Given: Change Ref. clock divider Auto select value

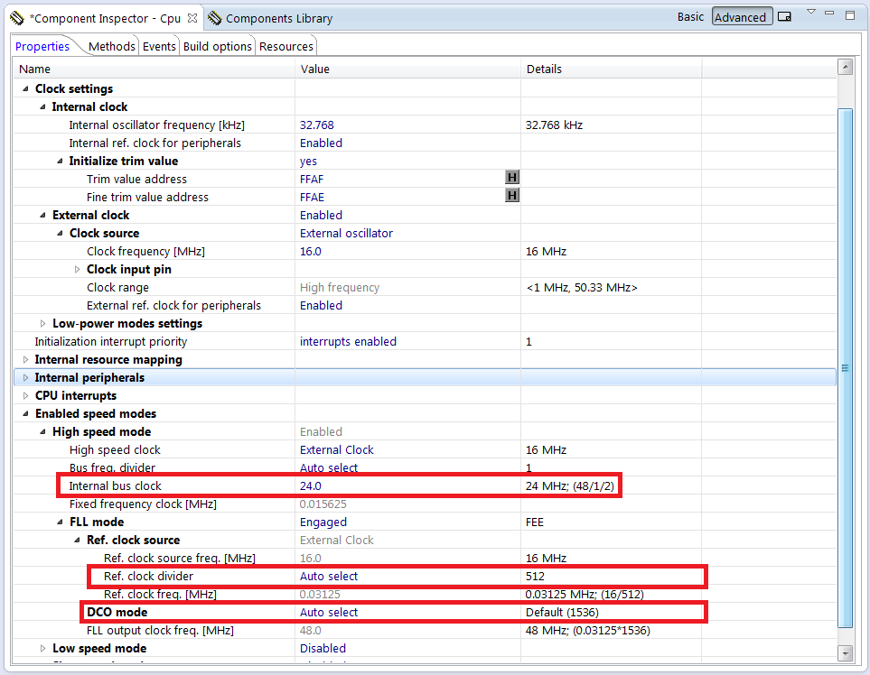Looking at the screenshot, I should (329, 577).
